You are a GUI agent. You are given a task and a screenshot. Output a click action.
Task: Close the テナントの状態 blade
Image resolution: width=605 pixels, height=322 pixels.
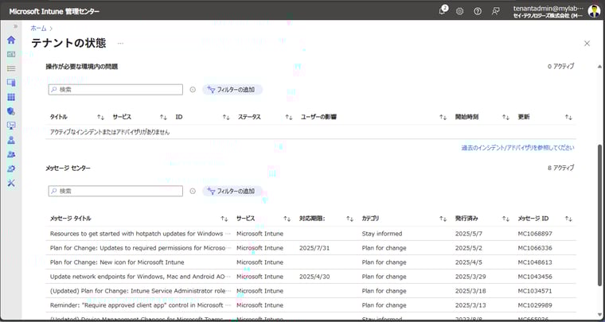click(587, 44)
